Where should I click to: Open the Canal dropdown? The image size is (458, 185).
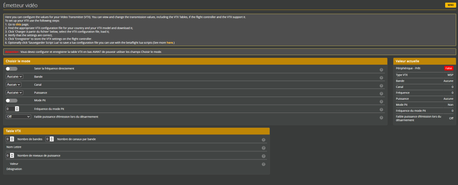point(14,85)
